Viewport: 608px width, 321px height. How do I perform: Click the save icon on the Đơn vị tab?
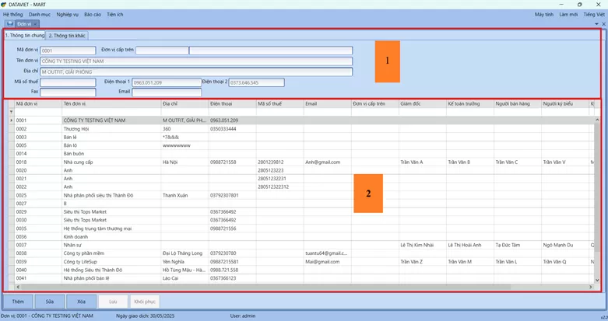[10, 23]
